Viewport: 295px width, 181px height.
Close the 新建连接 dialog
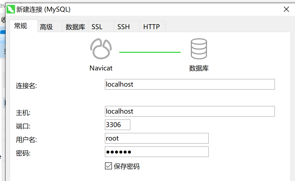pyautogui.click(x=286, y=9)
